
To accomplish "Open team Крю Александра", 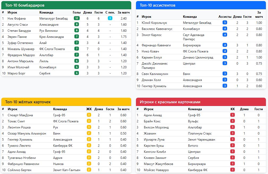I will pos(52,37).
